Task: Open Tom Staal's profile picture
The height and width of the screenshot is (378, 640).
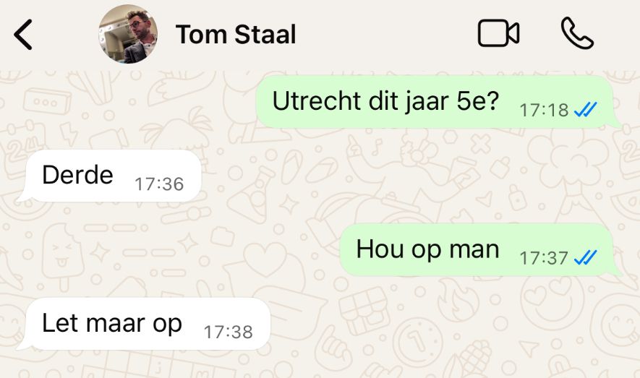Action: point(128,34)
